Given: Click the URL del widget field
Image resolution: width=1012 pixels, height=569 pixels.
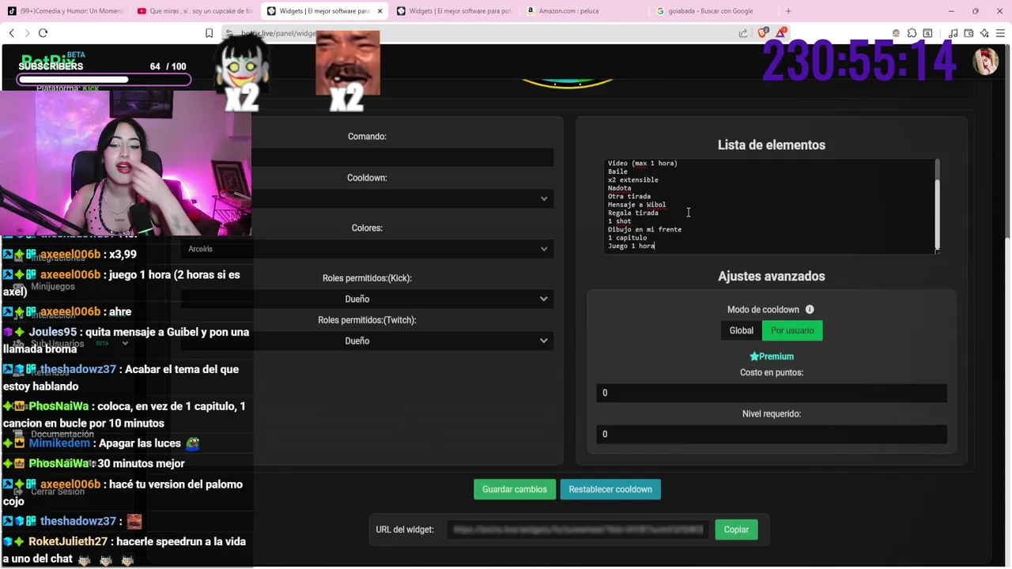Looking at the screenshot, I should 578,529.
